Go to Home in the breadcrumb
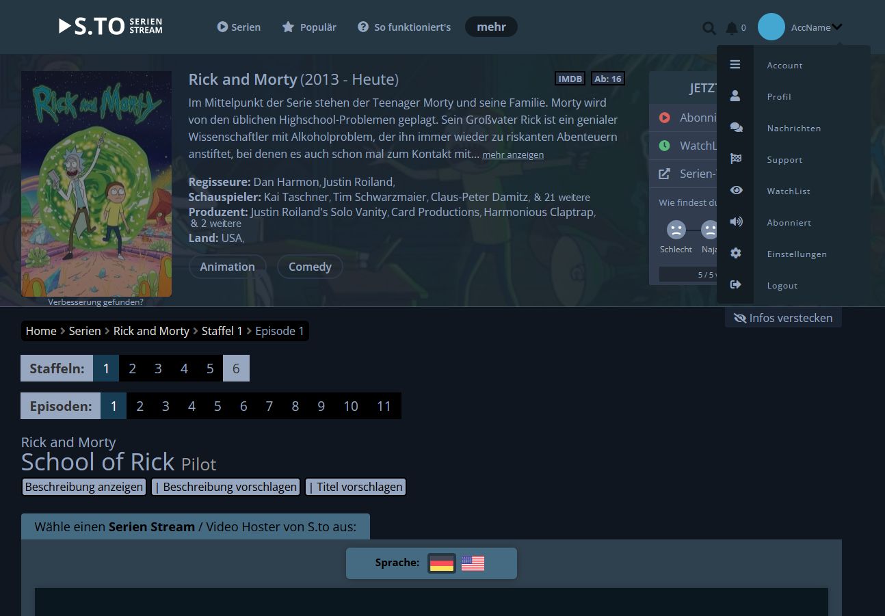The width and height of the screenshot is (885, 616). [x=41, y=331]
